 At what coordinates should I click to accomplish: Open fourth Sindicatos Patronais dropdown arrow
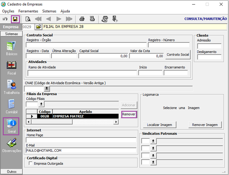click(x=153, y=162)
